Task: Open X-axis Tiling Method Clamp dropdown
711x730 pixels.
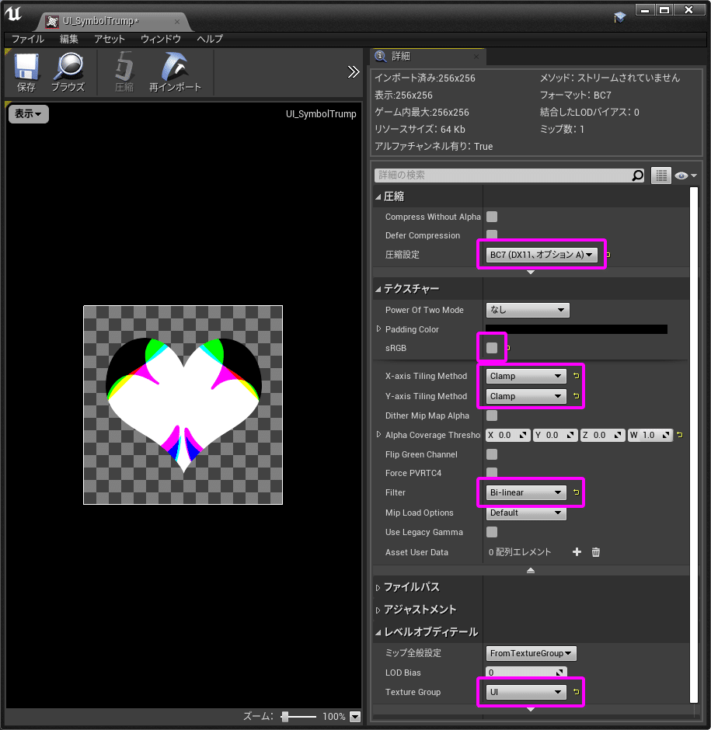Action: pos(526,376)
